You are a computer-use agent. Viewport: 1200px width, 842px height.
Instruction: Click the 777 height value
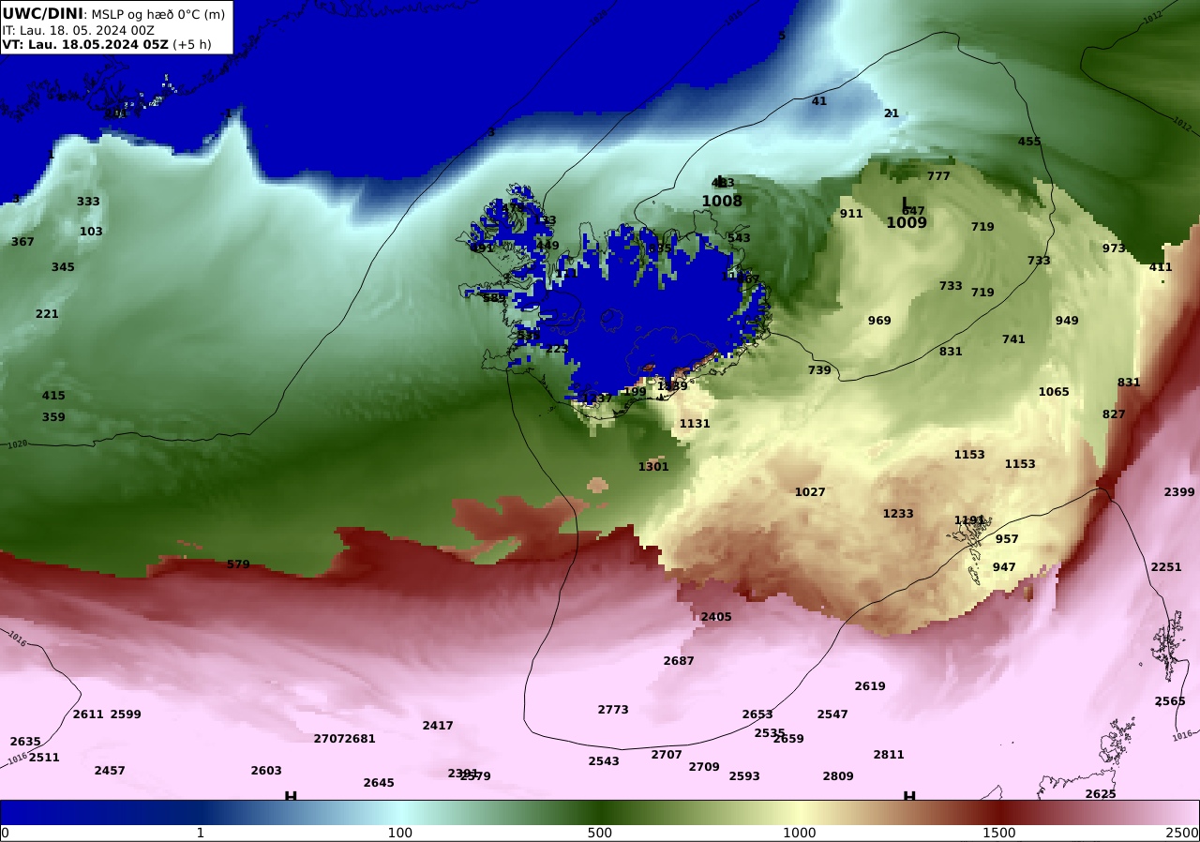(x=938, y=176)
